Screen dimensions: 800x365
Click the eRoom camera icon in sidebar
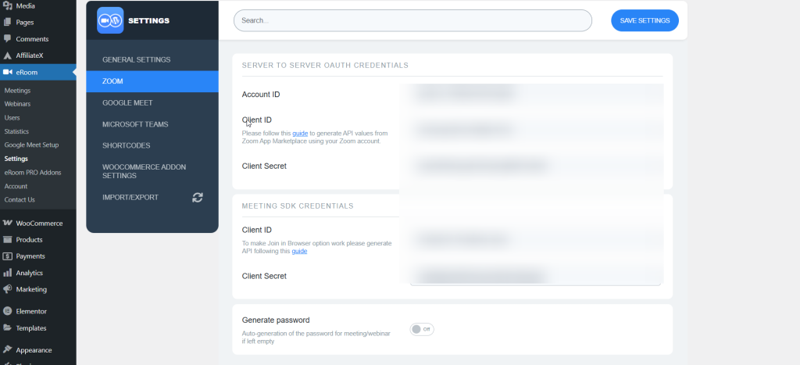pos(8,72)
